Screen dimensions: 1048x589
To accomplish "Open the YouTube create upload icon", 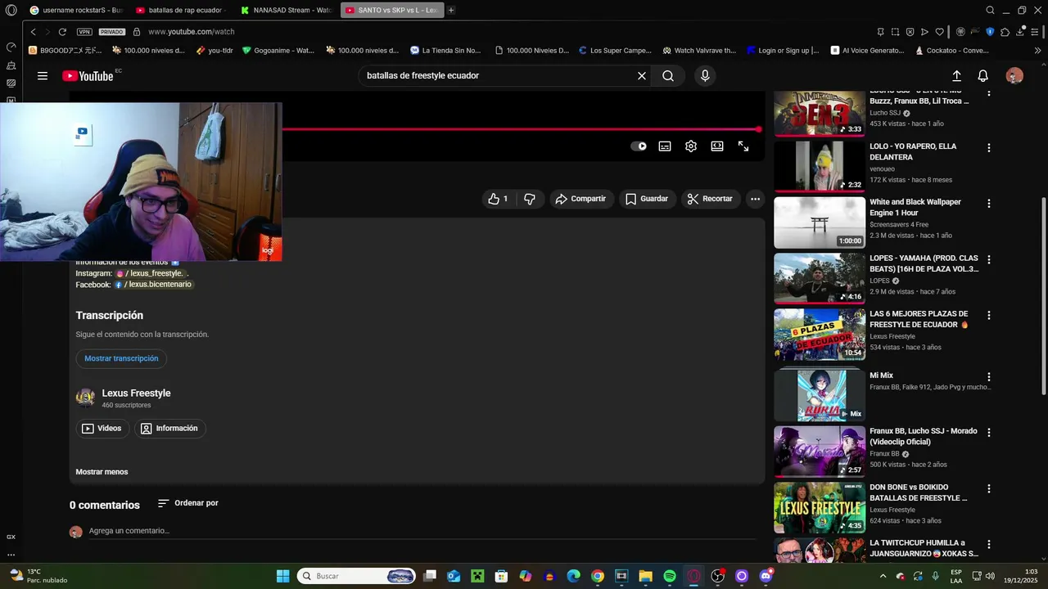I will (956, 76).
